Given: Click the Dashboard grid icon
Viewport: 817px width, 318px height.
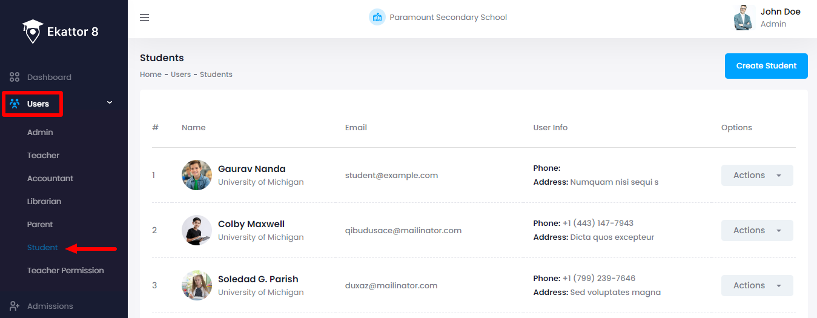Looking at the screenshot, I should click(x=15, y=77).
